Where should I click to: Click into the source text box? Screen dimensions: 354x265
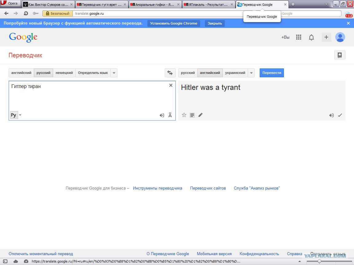92,101
